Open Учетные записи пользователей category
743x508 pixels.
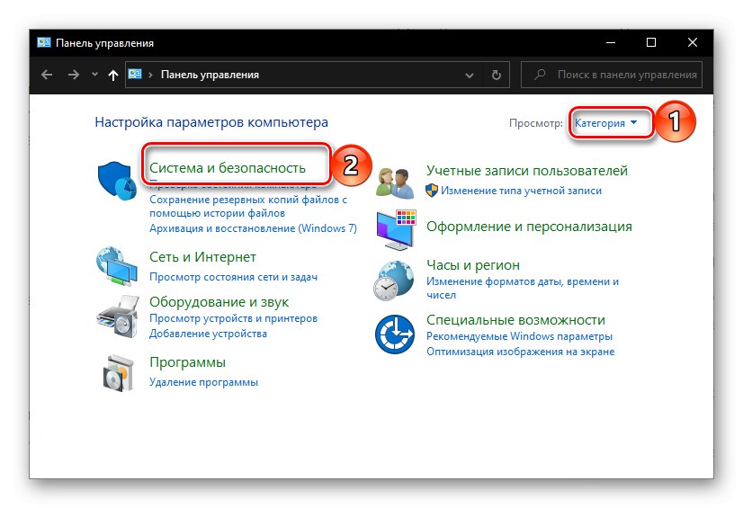[x=527, y=171]
